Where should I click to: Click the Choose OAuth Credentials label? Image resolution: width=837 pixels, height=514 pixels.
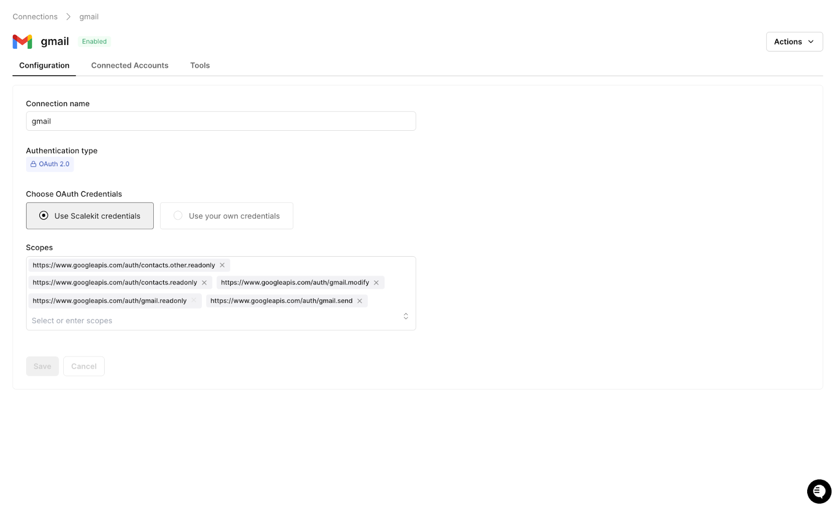74,194
